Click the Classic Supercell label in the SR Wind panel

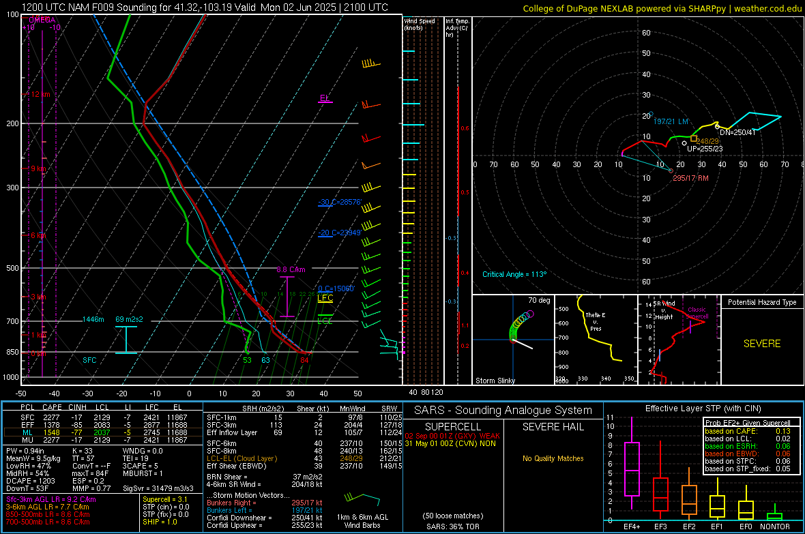[697, 313]
